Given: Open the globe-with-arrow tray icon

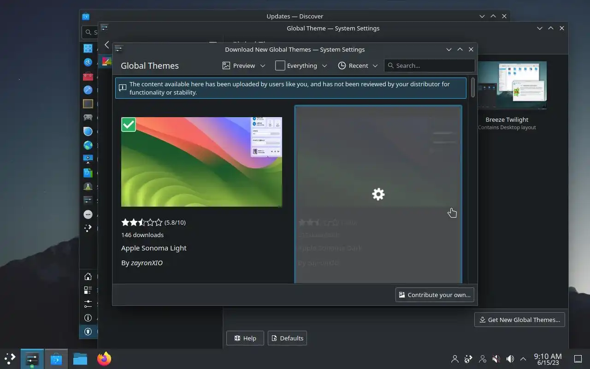Looking at the screenshot, I should [469, 359].
